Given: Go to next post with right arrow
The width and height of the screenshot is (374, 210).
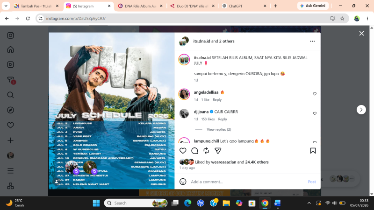Looking at the screenshot, I should [361, 110].
